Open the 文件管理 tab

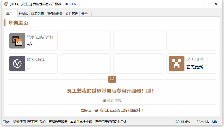(x=72, y=14)
